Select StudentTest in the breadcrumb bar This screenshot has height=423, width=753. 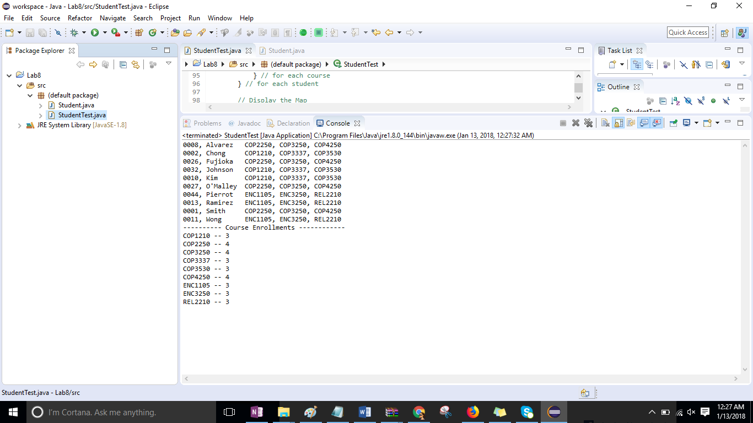tap(361, 64)
